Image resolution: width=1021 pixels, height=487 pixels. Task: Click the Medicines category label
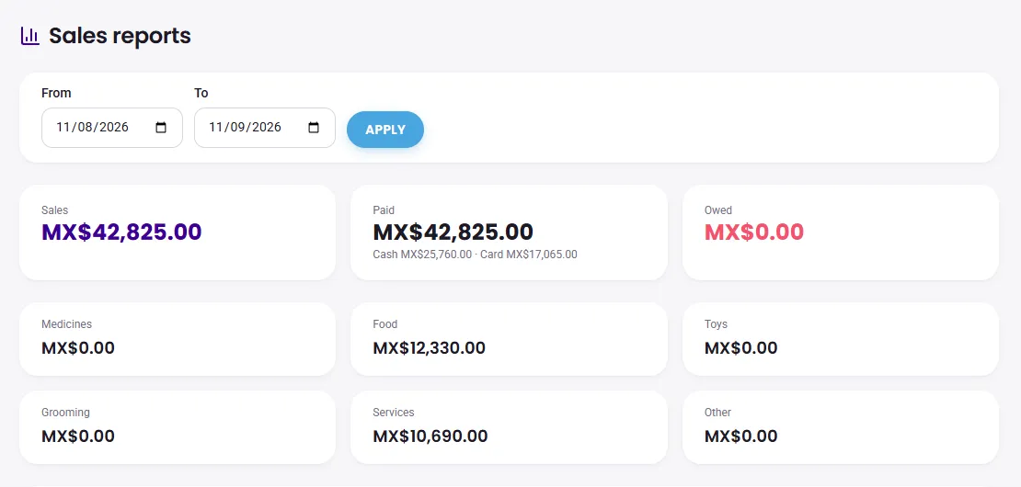coord(66,323)
